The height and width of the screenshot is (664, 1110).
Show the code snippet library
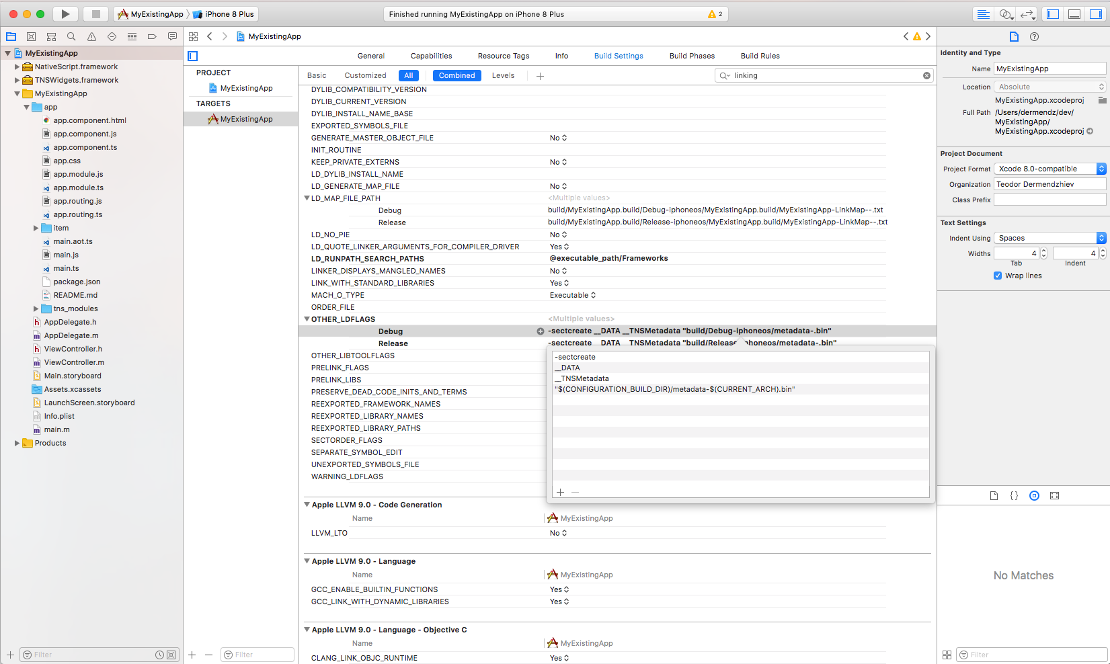[x=1014, y=495]
